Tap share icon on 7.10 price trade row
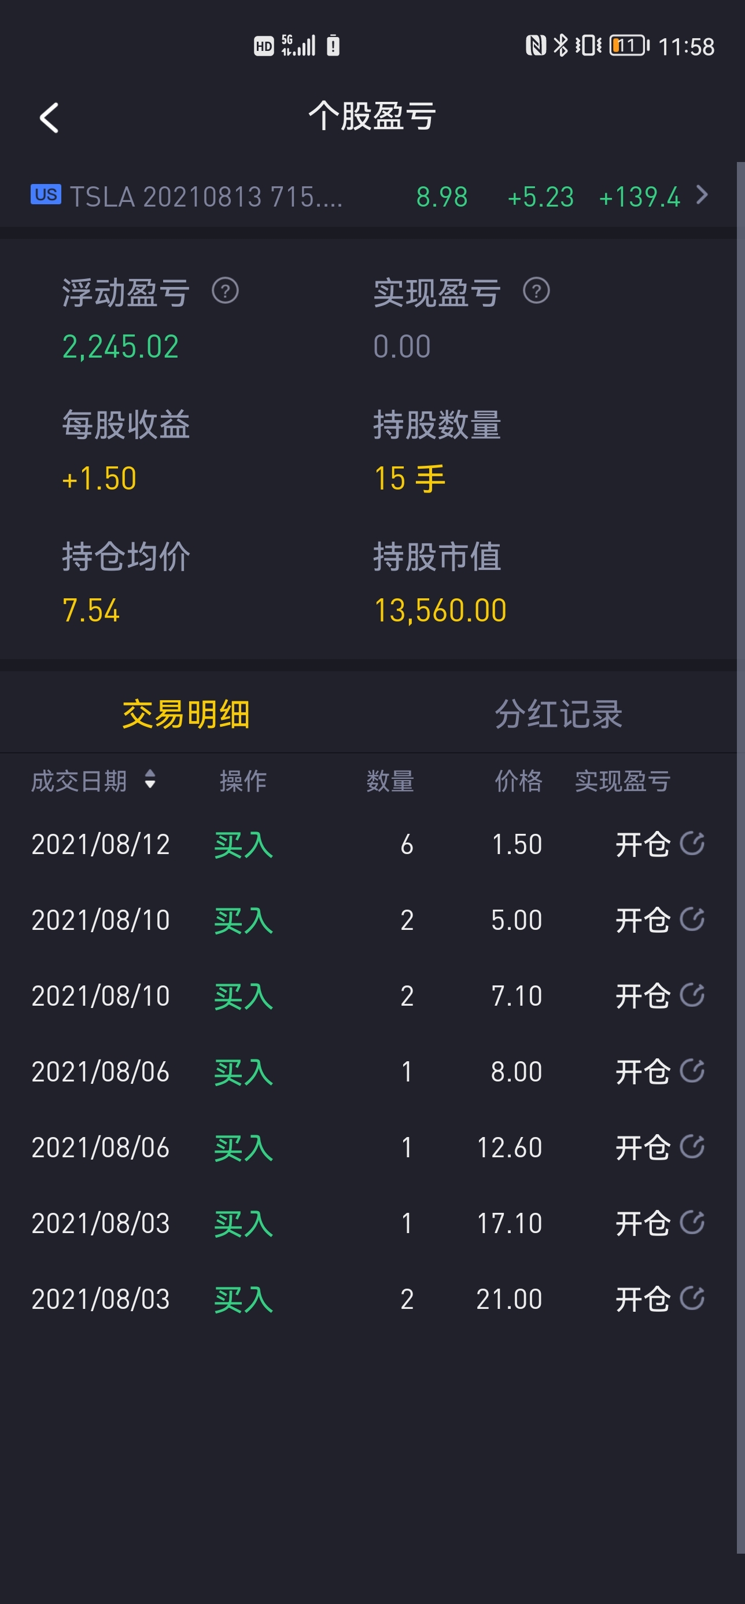Viewport: 745px width, 1604px height. pos(691,995)
